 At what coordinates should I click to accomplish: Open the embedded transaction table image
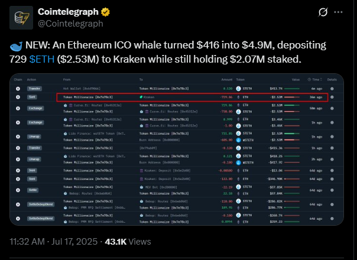coord(177,149)
